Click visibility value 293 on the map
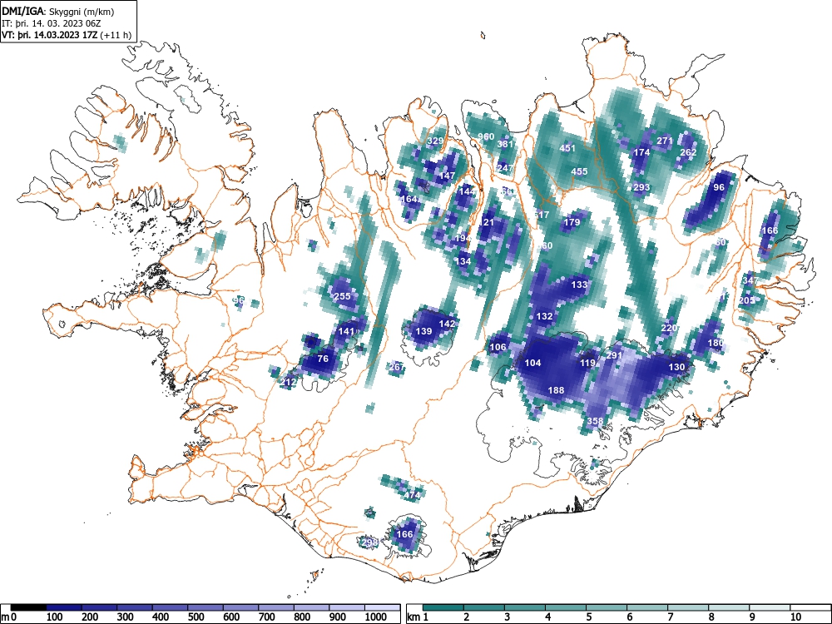 [x=642, y=187]
